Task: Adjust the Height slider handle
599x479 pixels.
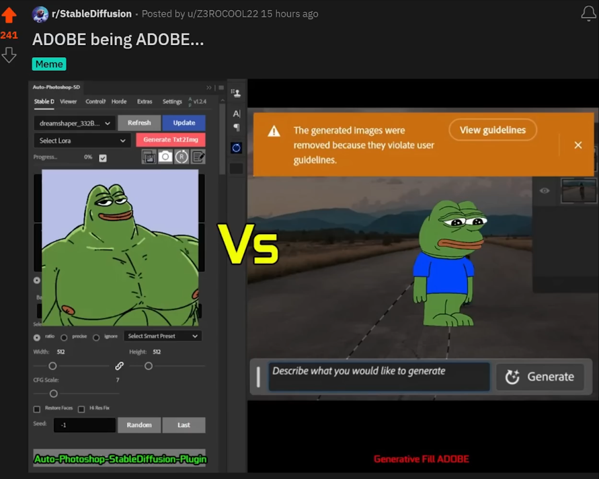Action: click(x=149, y=366)
